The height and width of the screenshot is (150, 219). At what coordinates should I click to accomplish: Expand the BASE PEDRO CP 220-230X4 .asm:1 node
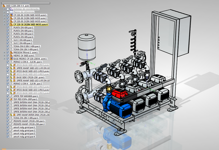tap(4, 59)
